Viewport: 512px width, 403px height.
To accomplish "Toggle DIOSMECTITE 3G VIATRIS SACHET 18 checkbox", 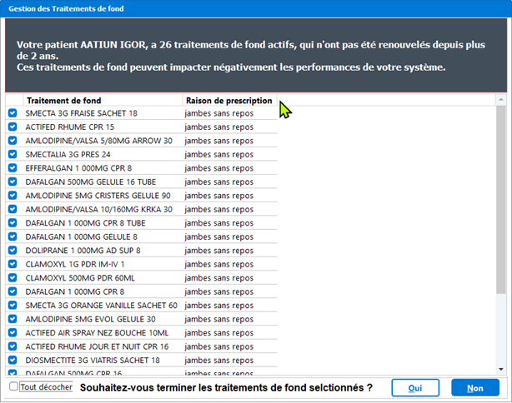I will click(x=13, y=360).
